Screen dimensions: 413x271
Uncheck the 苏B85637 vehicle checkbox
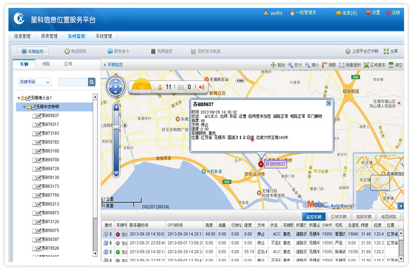[39, 116]
